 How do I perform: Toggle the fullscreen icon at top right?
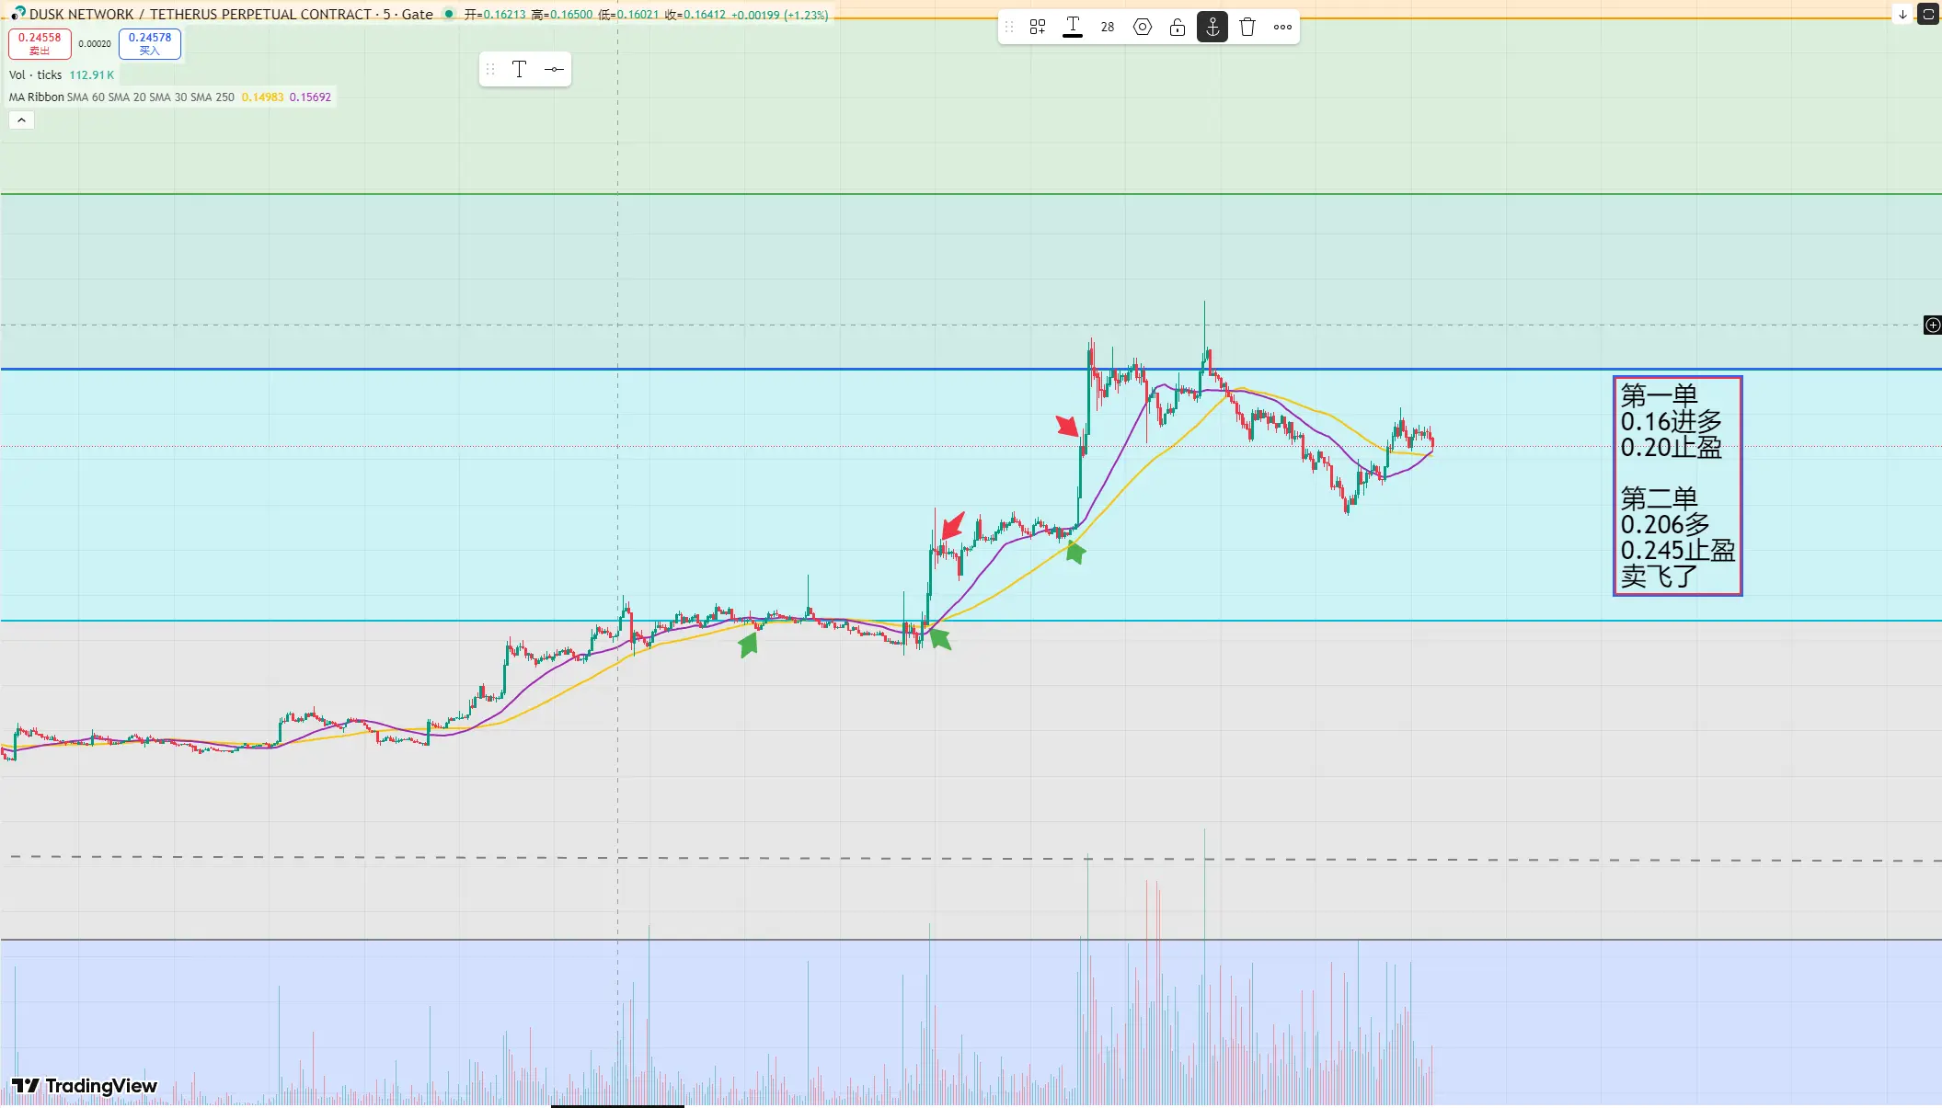point(1929,14)
